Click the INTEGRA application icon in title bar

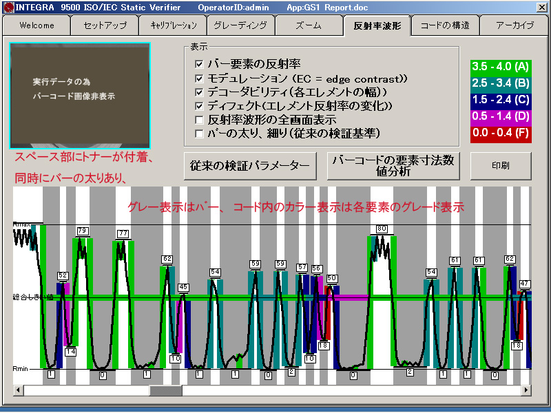pyautogui.click(x=7, y=7)
